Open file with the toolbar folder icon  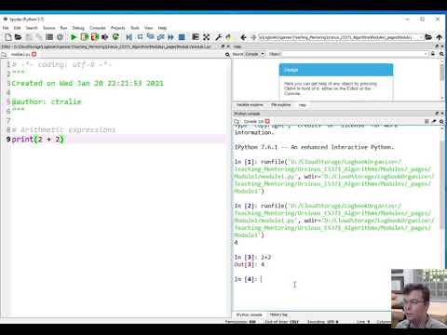[x=19, y=37]
